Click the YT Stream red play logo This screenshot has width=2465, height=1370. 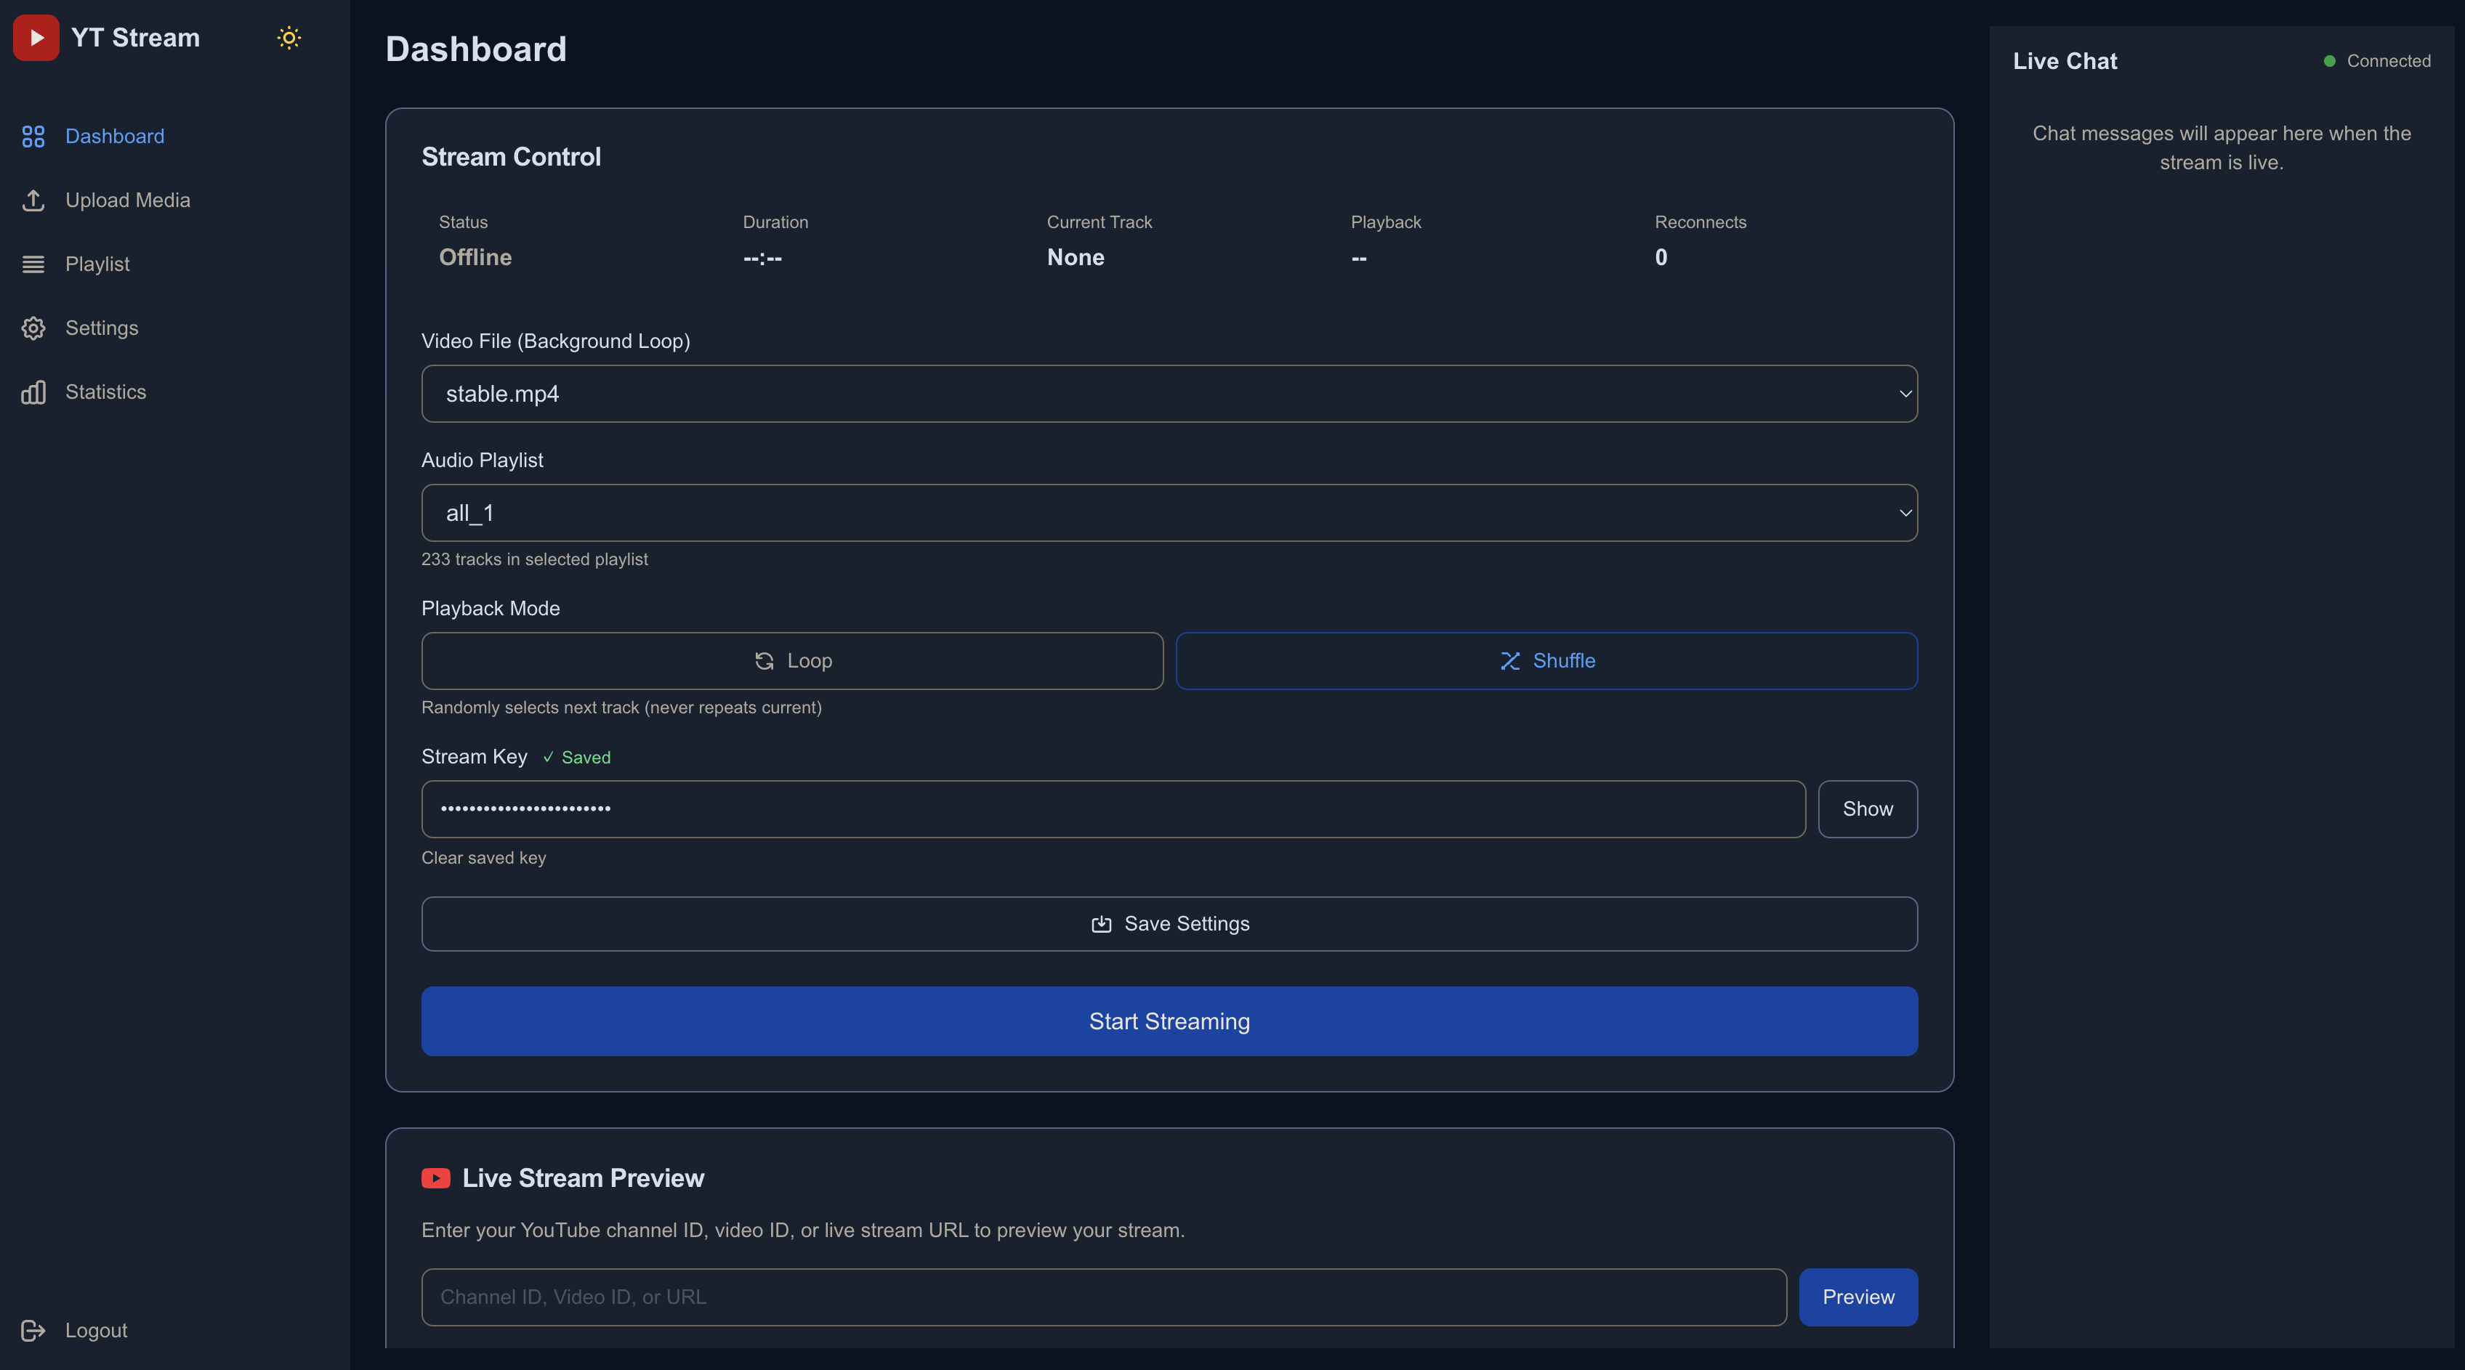coord(36,37)
